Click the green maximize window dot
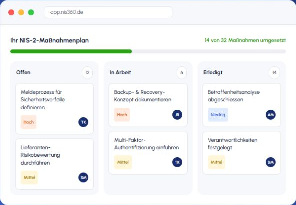 click(x=31, y=12)
